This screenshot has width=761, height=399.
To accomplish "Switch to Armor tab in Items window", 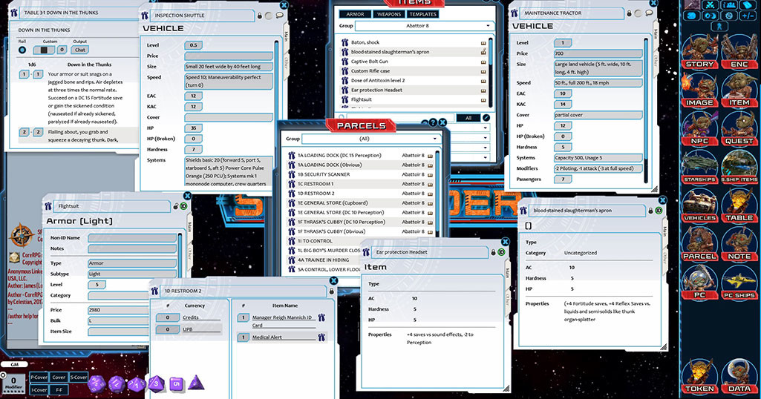I will click(x=356, y=14).
